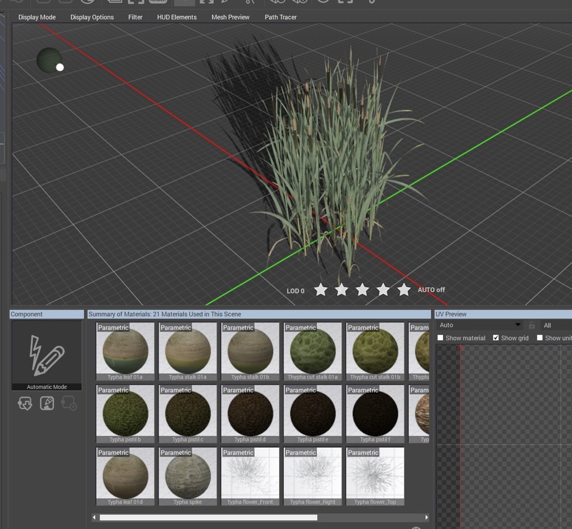Select the leftmost LOD star
The image size is (572, 529).
pyautogui.click(x=321, y=290)
